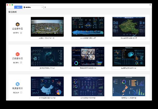Viewport: 158px width, 109px height.
Task: Click the circled arrow under 企业版专区
Action: (21, 33)
